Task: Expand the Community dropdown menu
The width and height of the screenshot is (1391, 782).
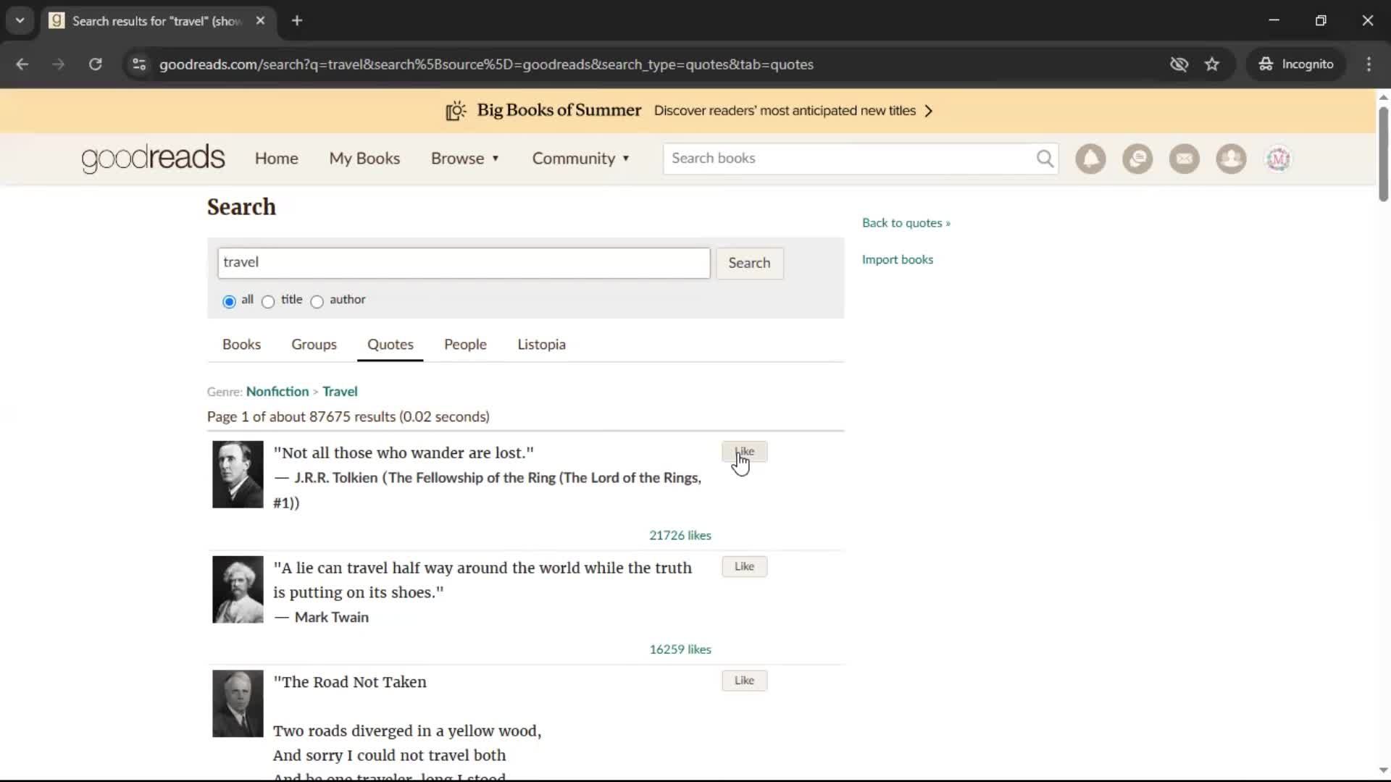Action: [580, 159]
